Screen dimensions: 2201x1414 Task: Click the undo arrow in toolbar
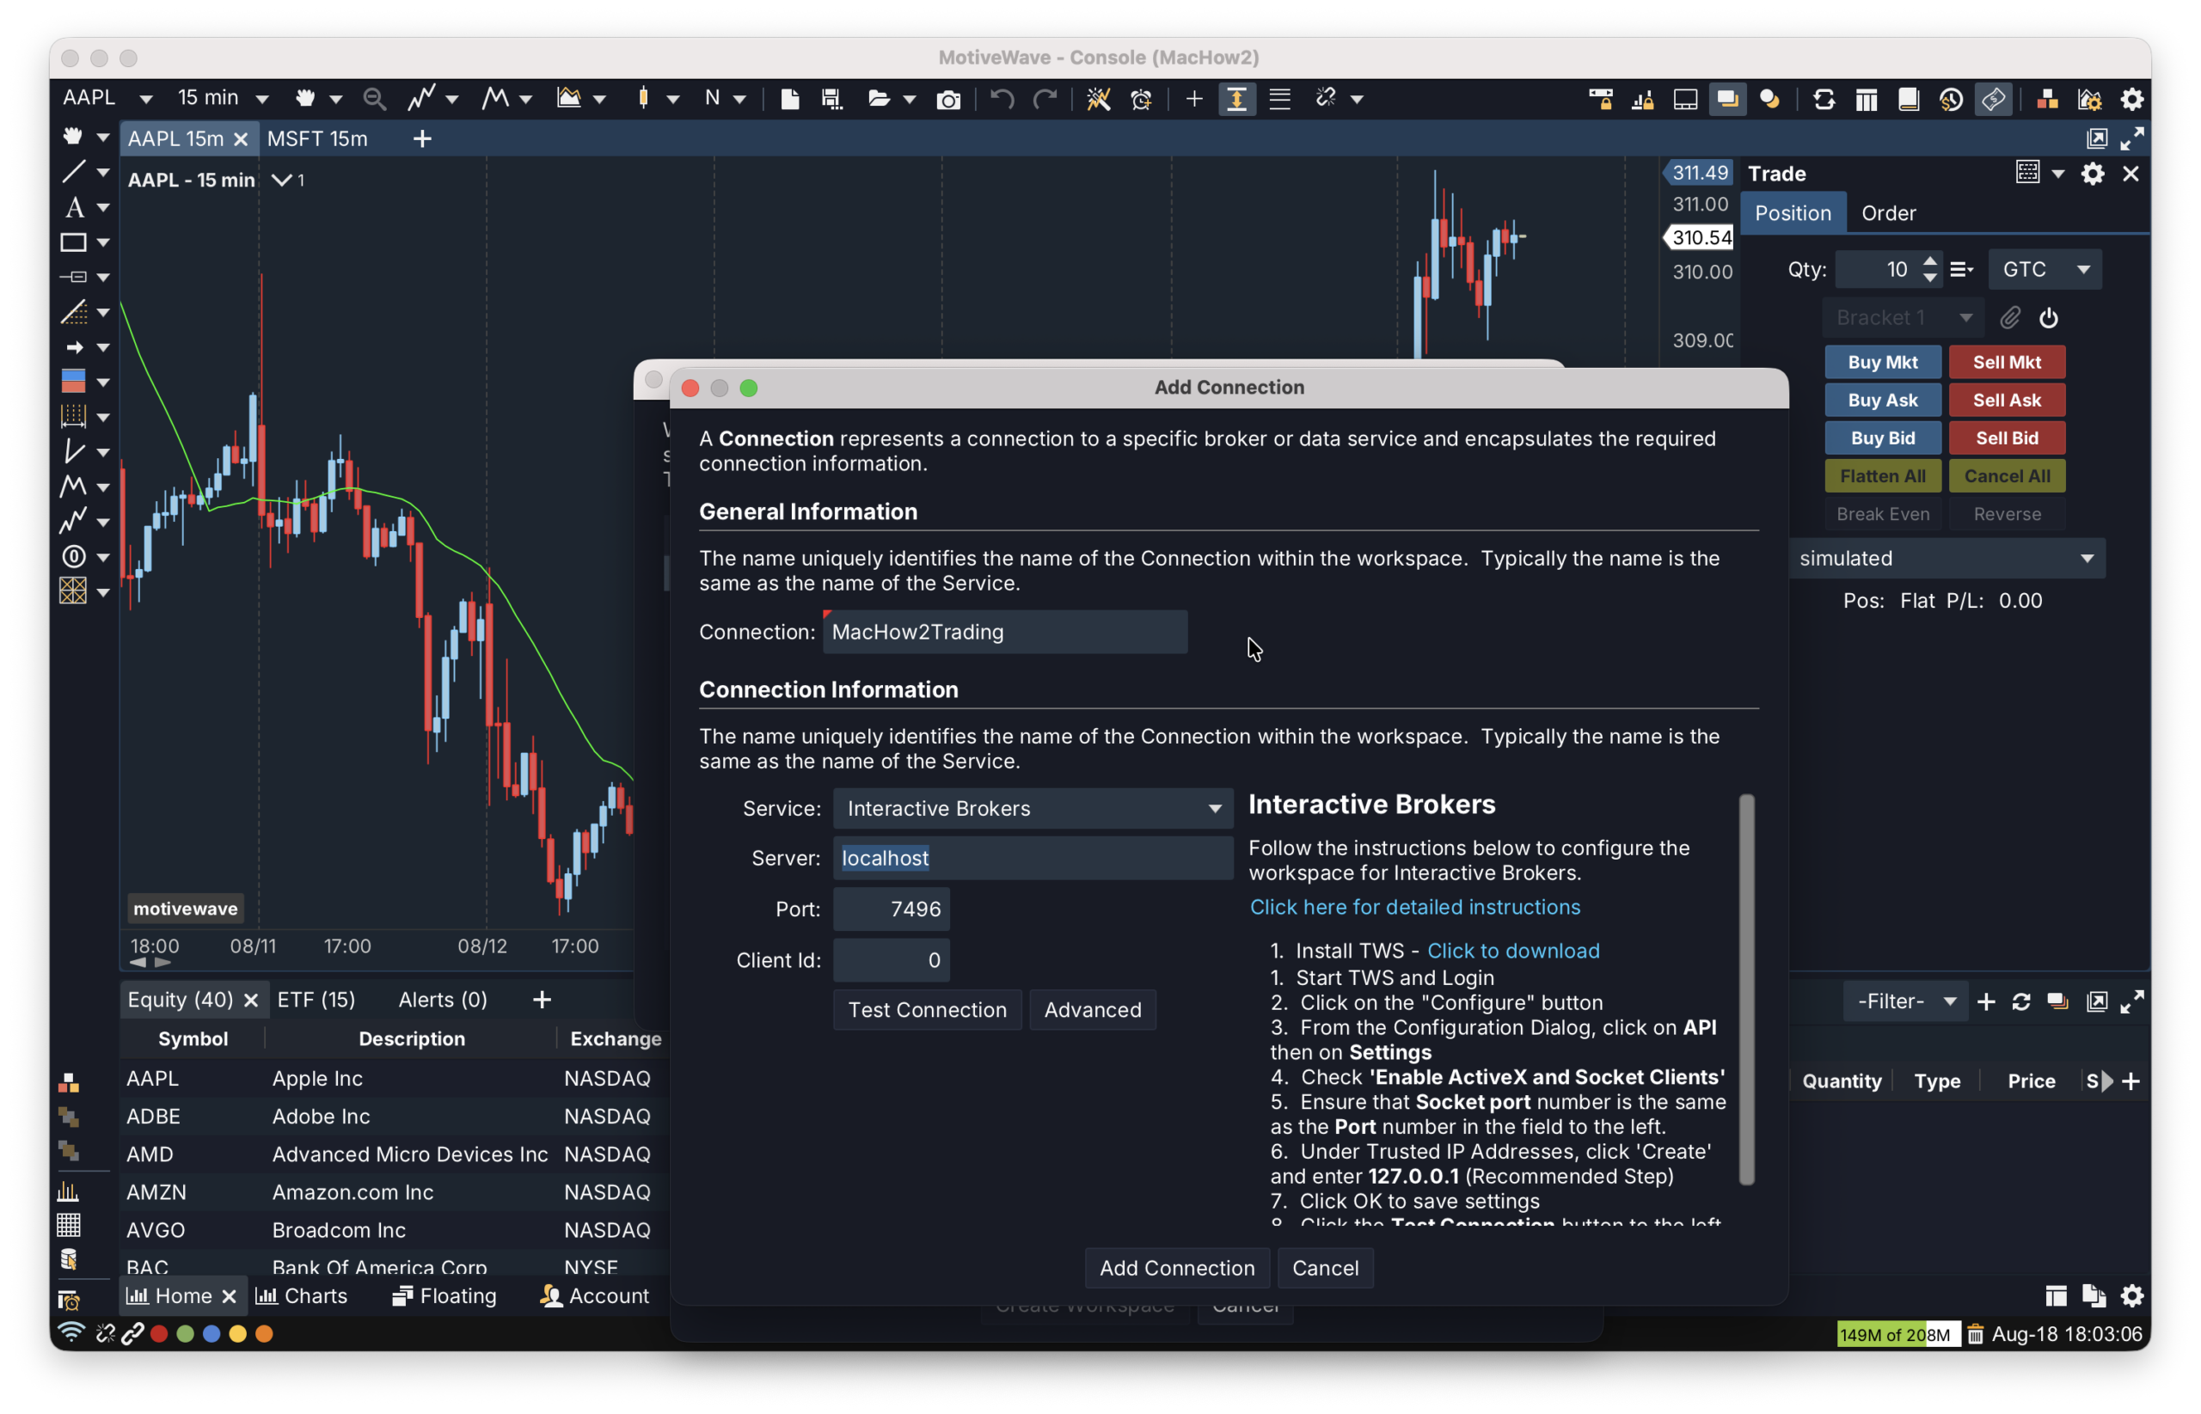click(1002, 98)
